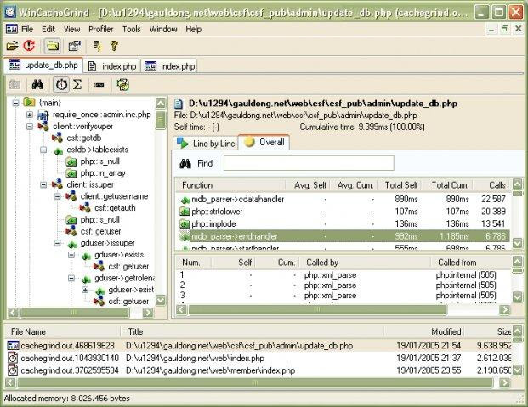Click the icon beside csf::getauth

click(85, 208)
